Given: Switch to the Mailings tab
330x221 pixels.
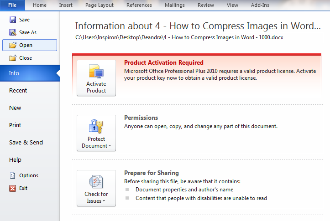Looking at the screenshot, I should [175, 5].
